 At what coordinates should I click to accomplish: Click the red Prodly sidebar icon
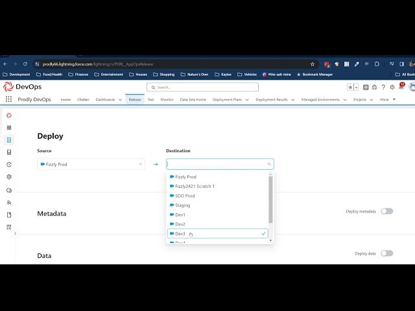9,115
